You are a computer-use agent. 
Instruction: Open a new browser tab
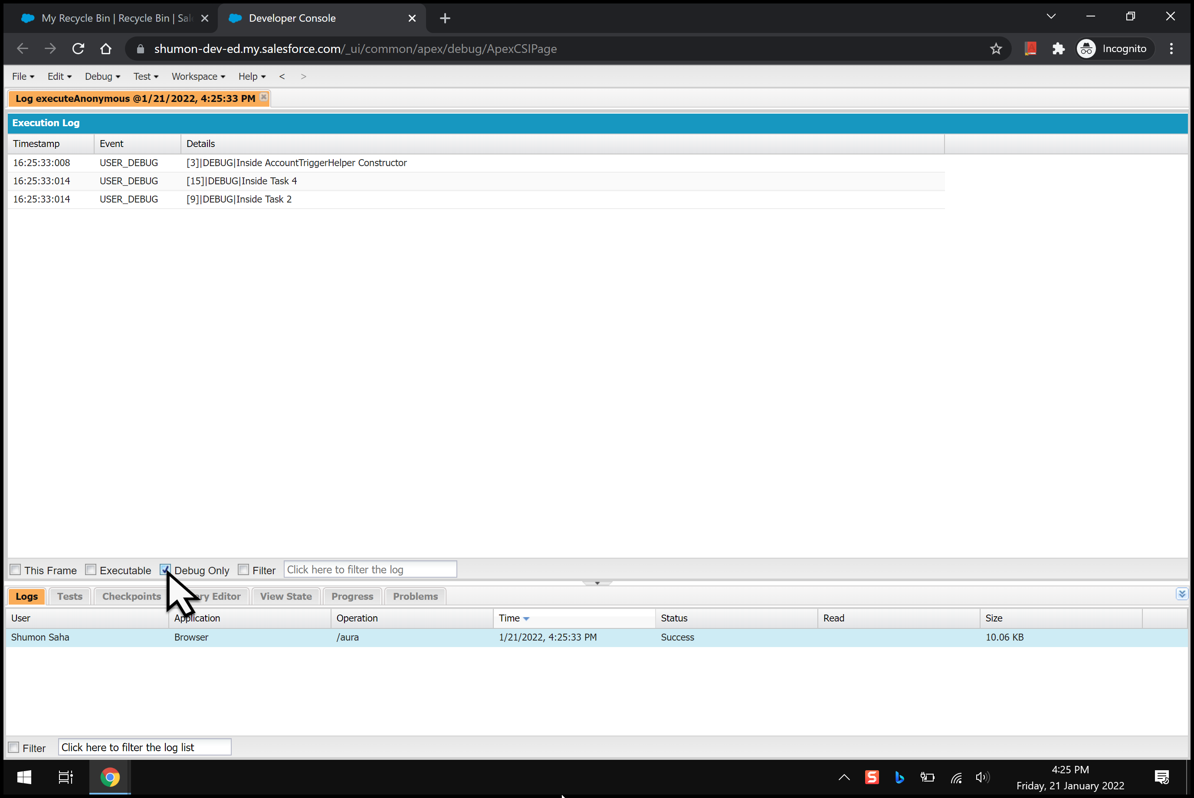click(445, 18)
